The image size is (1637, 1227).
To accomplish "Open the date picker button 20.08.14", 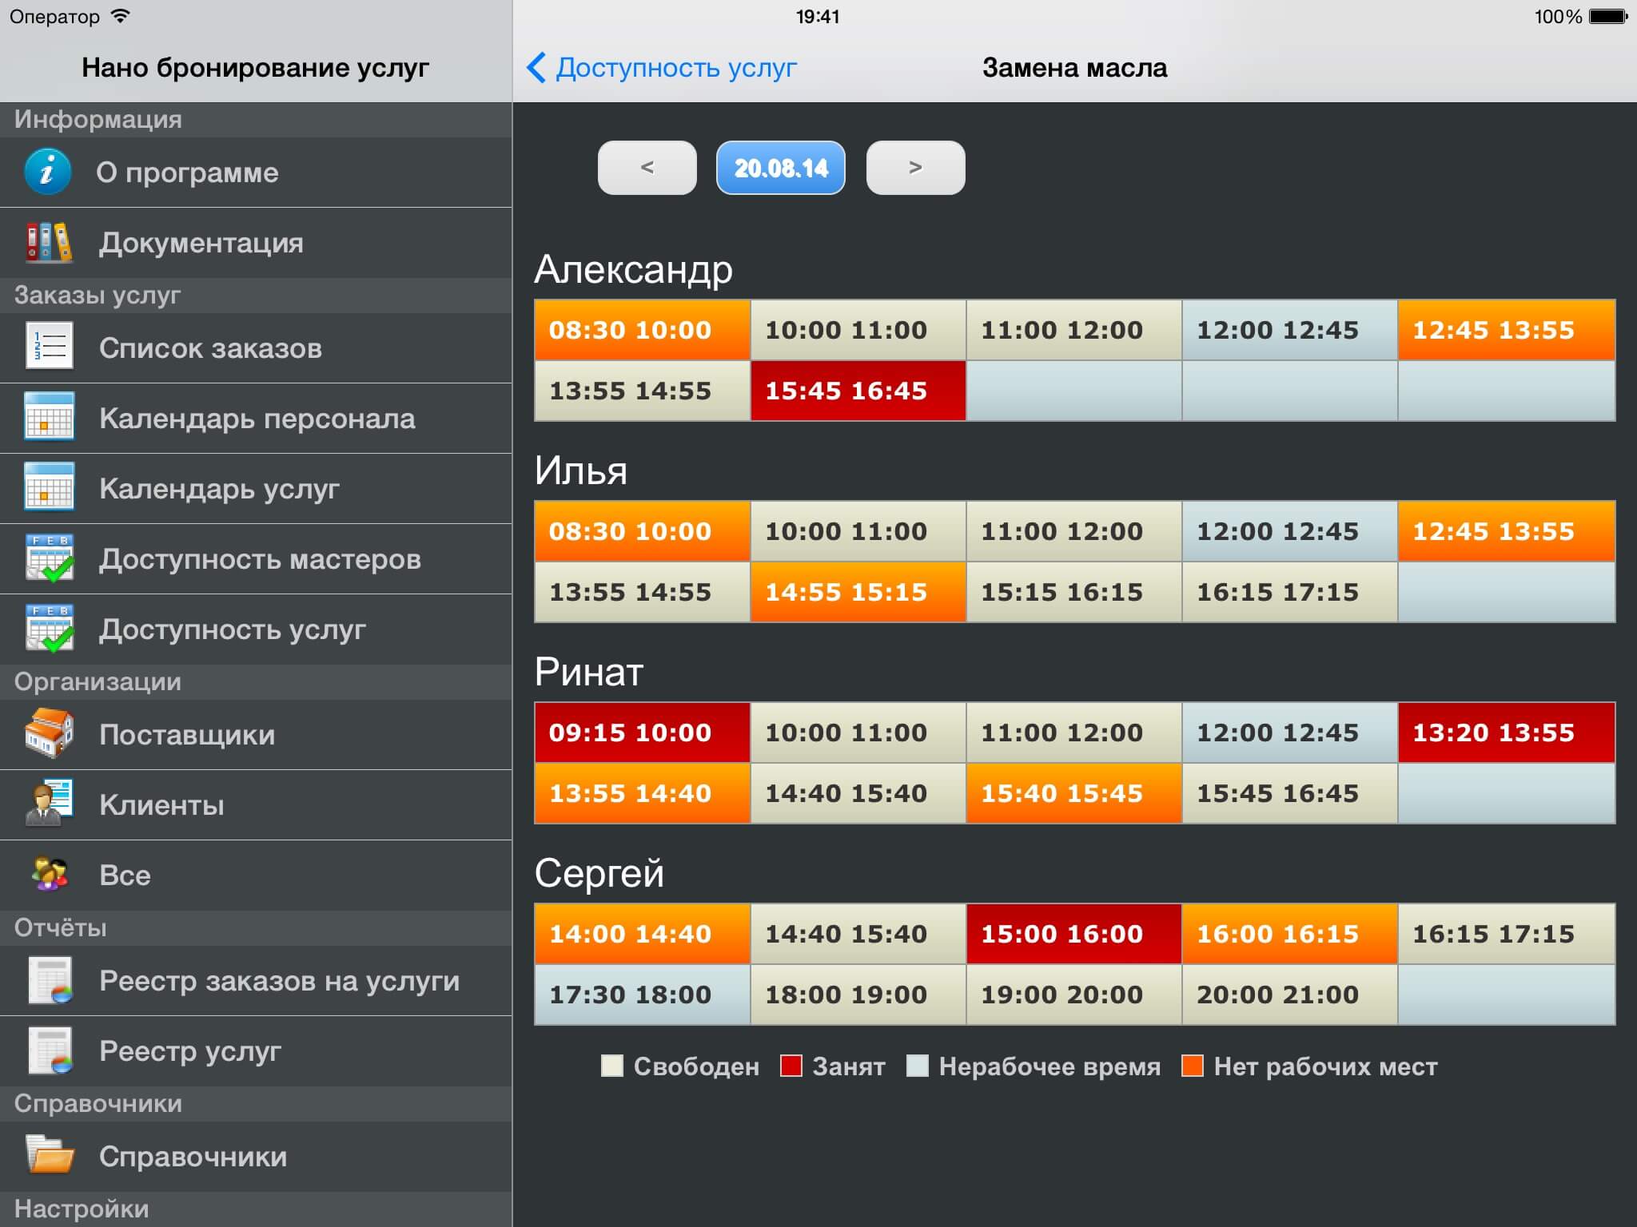I will click(780, 168).
